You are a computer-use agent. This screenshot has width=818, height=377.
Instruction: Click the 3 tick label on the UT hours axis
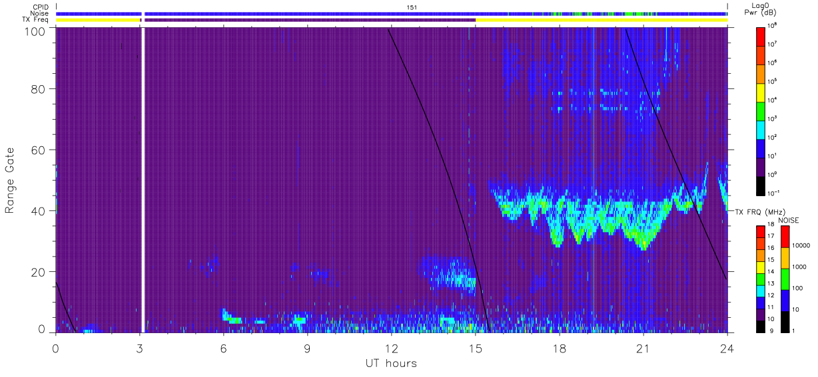pyautogui.click(x=139, y=348)
